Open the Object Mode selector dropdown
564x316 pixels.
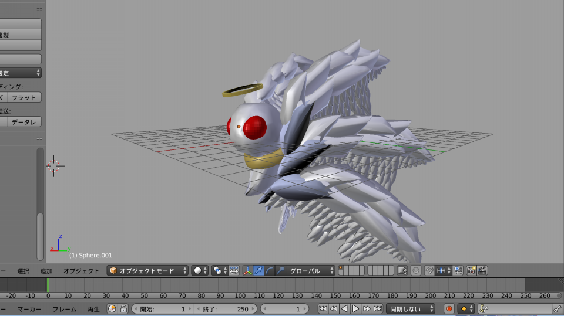[x=147, y=270]
